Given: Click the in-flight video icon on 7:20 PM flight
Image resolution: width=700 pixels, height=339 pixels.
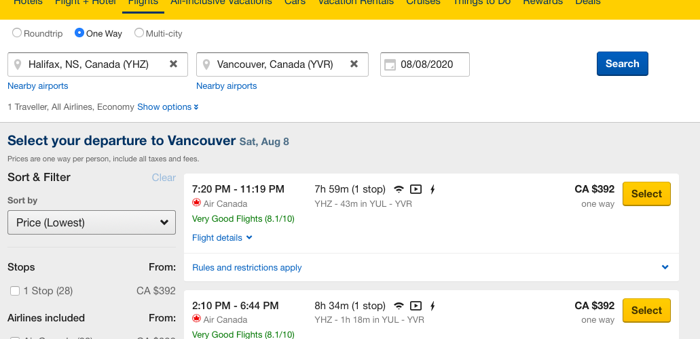Looking at the screenshot, I should (416, 190).
